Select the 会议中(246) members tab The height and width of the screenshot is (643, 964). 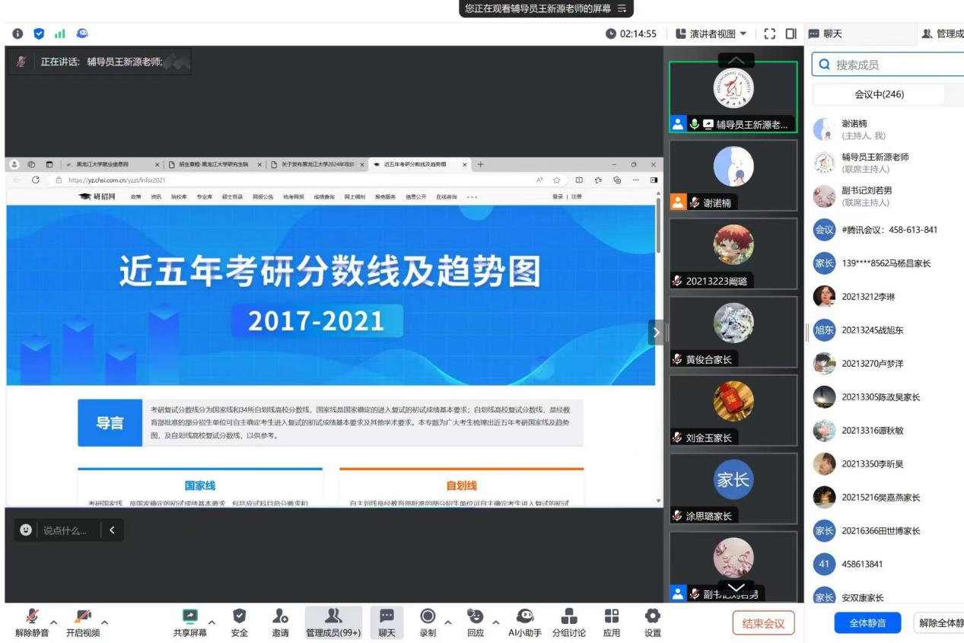point(879,94)
